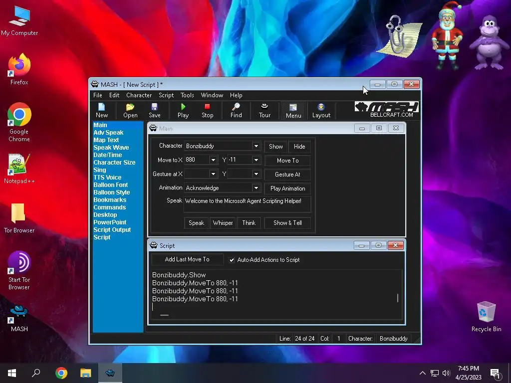
Task: Click the Gesture At button
Action: point(287,175)
